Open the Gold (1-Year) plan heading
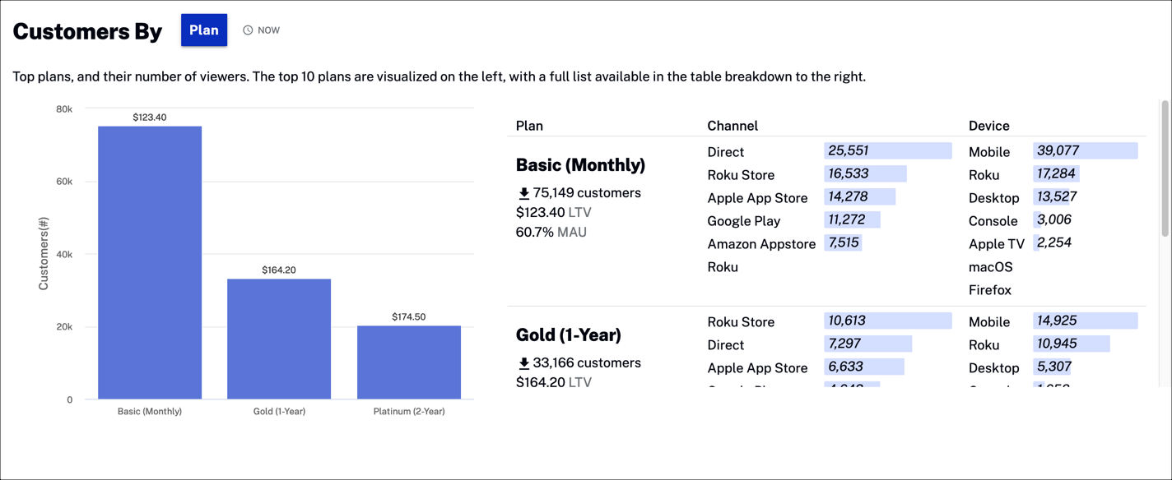The width and height of the screenshot is (1172, 480). tap(568, 335)
